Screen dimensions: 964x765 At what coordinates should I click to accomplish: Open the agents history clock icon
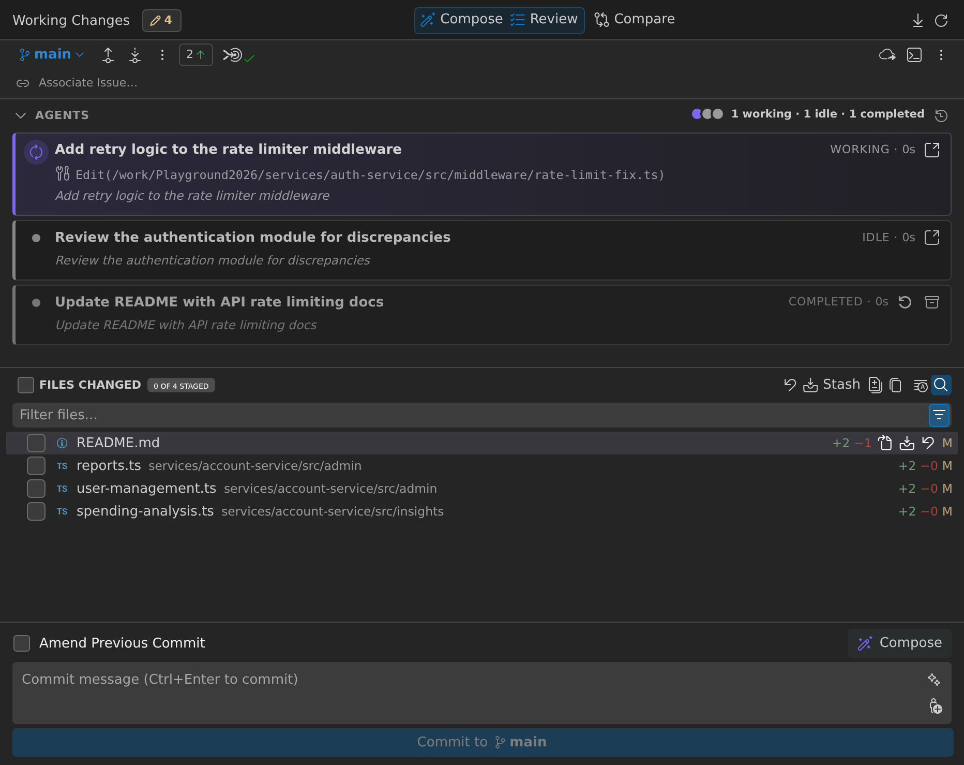click(941, 115)
